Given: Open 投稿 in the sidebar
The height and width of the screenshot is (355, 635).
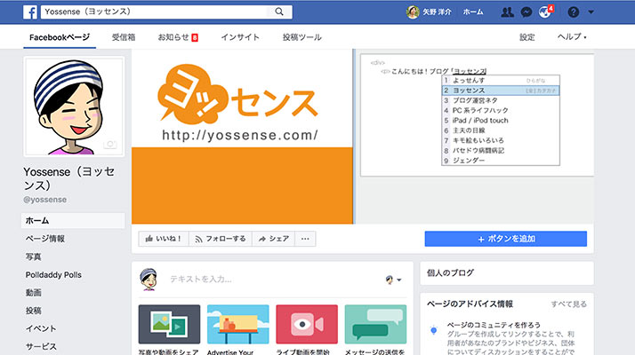Looking at the screenshot, I should click(33, 311).
